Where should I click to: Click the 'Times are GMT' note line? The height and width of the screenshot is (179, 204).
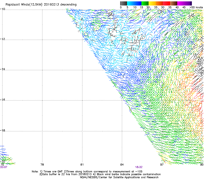click(87, 172)
